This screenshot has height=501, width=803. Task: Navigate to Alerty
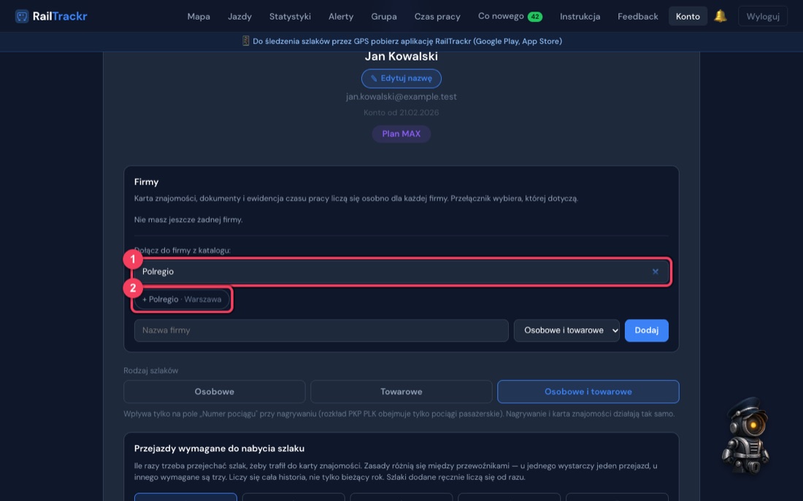tap(341, 16)
